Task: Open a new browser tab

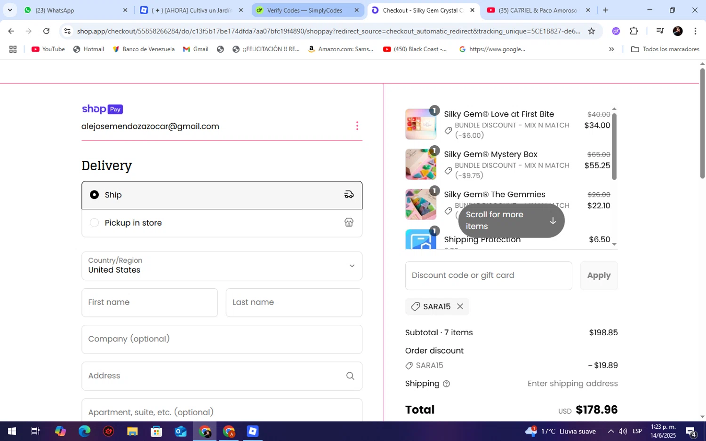Action: [606, 10]
